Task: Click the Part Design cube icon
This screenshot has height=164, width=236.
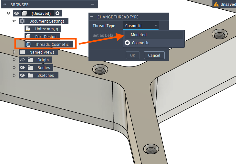Action: 28,36
